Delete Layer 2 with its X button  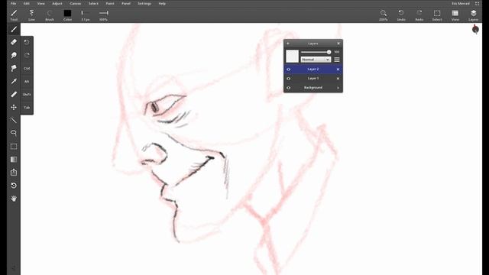338,70
